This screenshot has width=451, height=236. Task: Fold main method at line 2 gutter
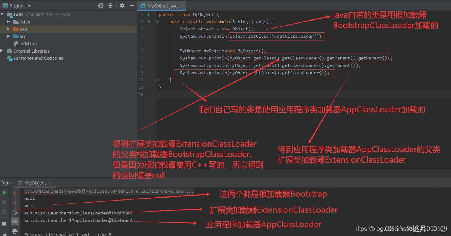tap(157, 22)
